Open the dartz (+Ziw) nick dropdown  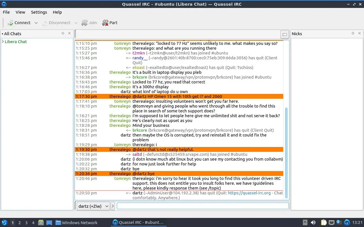(93, 206)
